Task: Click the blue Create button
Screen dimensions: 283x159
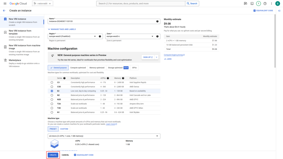Action: pyautogui.click(x=53, y=155)
